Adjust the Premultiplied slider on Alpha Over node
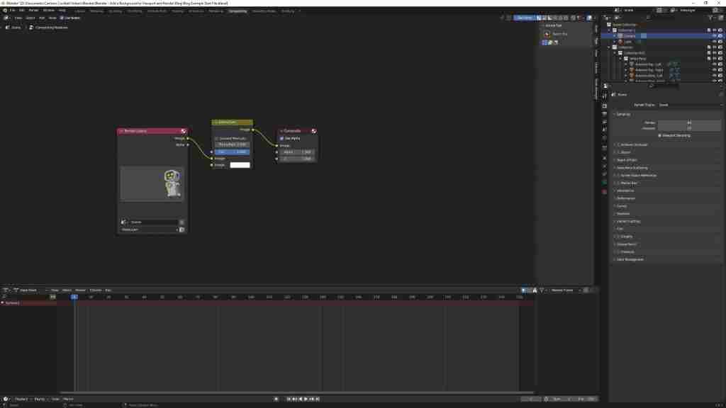Viewport: 726px width, 408px height. point(232,144)
